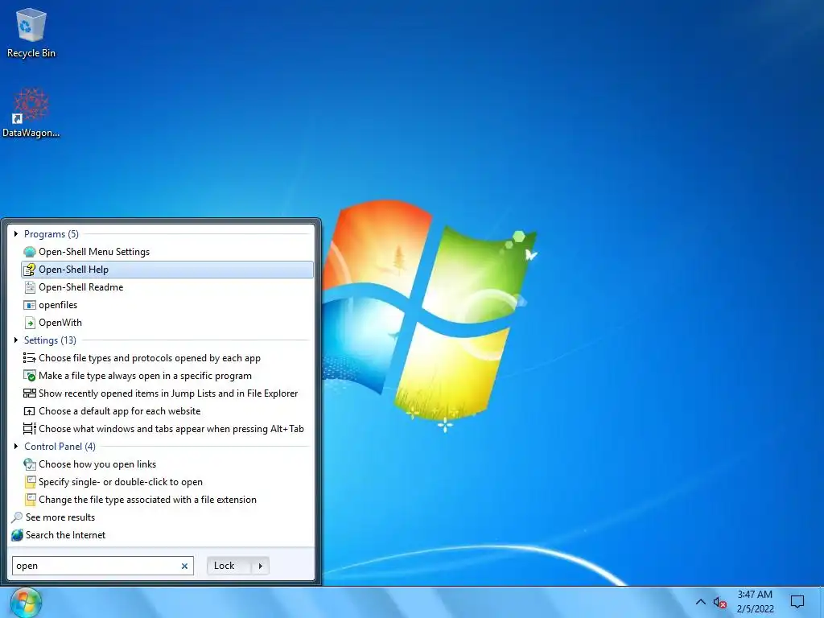Open the shutdown options arrow next to Lock
The width and height of the screenshot is (824, 618).
tap(260, 566)
